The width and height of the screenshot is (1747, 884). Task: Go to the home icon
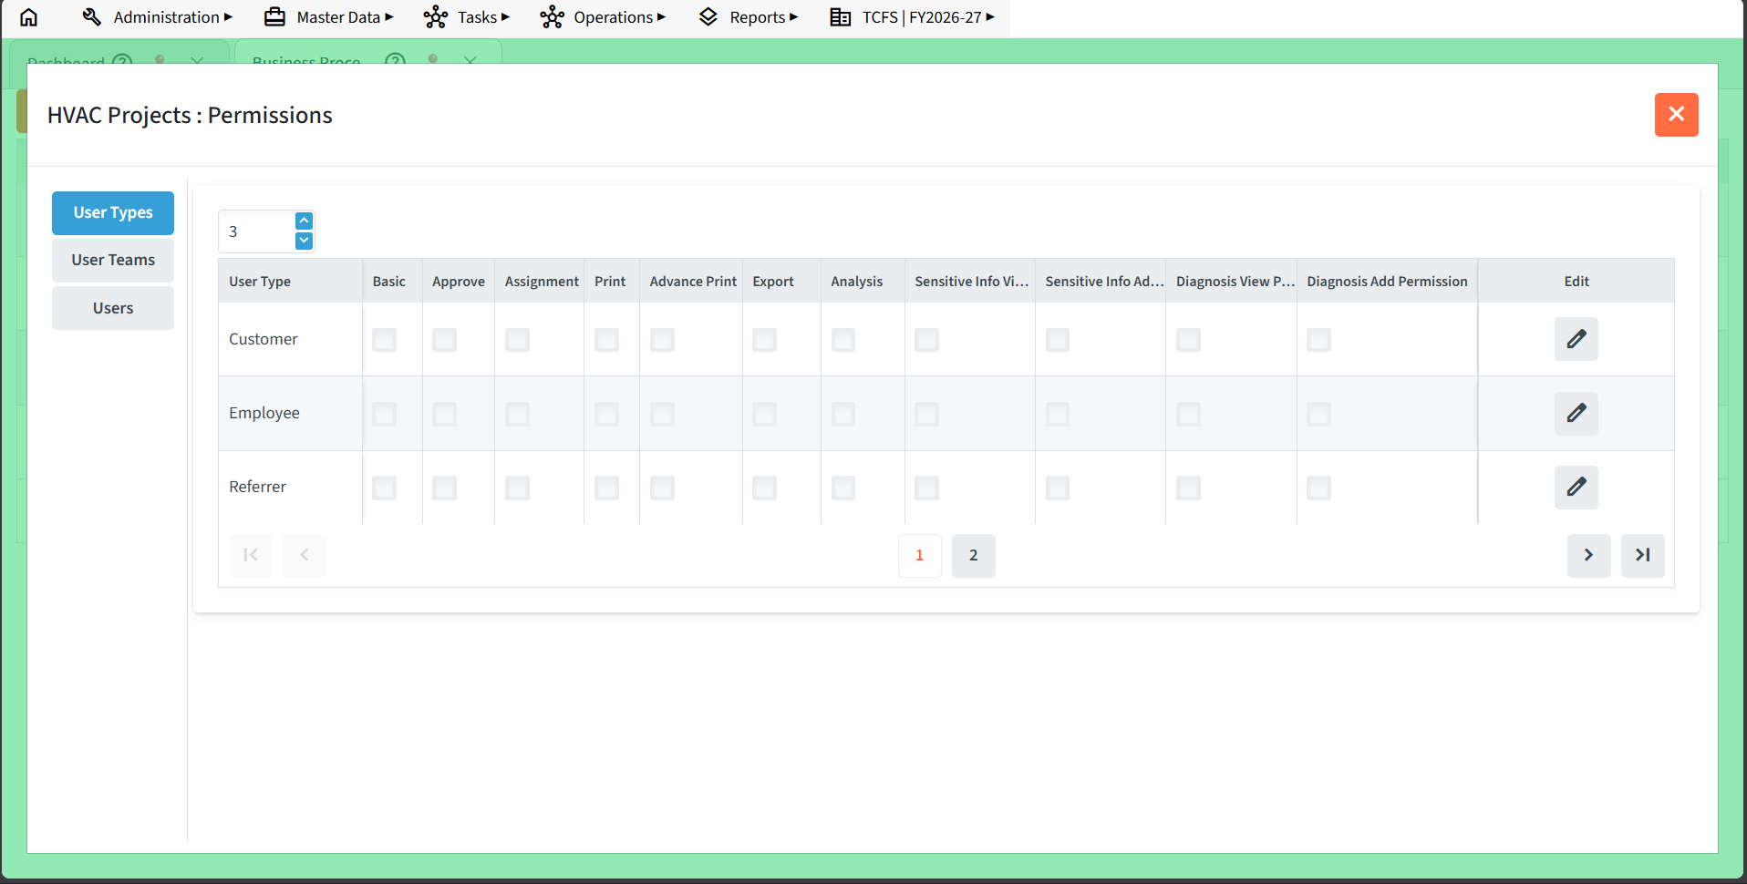coord(29,17)
